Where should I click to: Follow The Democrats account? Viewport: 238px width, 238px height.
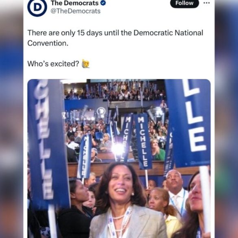(x=184, y=3)
